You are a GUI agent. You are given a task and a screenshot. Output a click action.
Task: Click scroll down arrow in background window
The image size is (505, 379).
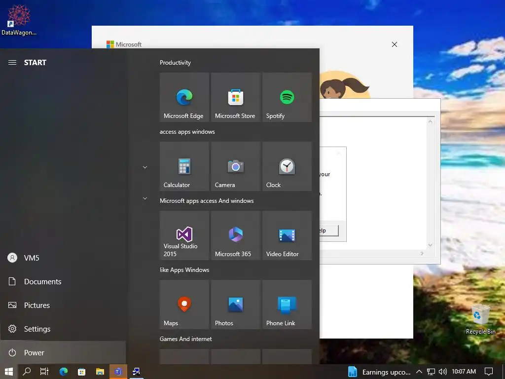(x=430, y=245)
